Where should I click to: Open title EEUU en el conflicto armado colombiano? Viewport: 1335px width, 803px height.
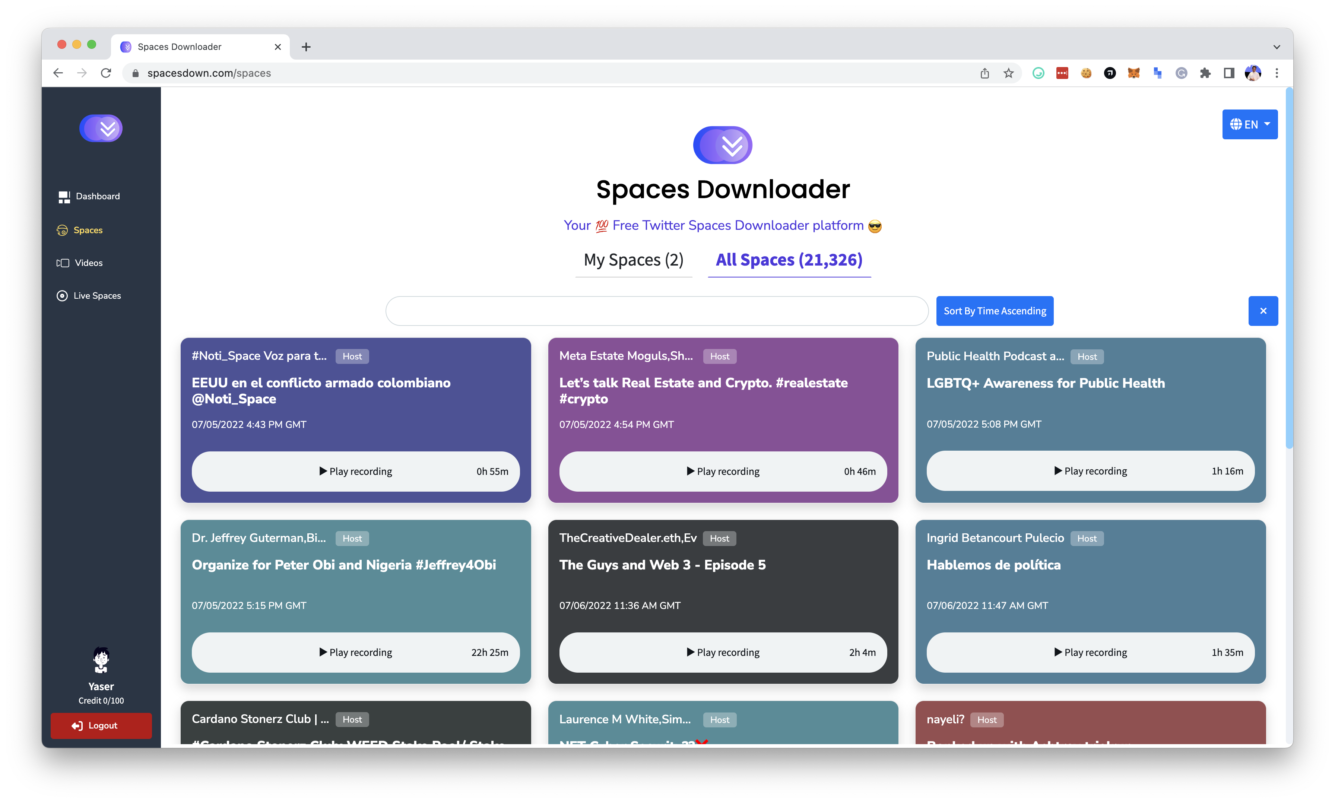tap(321, 391)
